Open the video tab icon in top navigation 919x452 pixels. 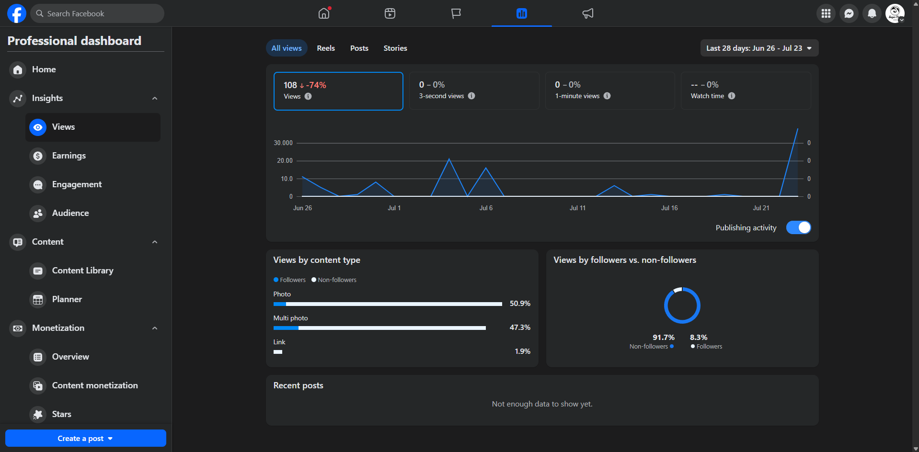[x=390, y=13]
